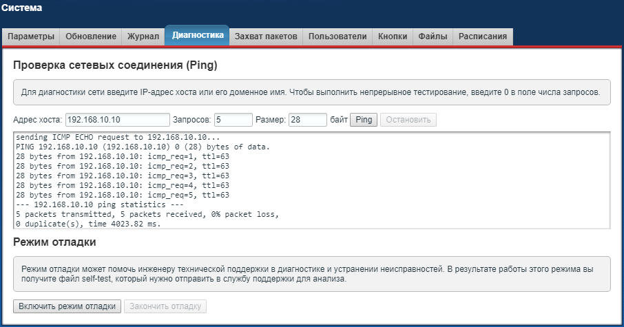Click Включить режим отладки button
The height and width of the screenshot is (327, 624).
(x=67, y=306)
